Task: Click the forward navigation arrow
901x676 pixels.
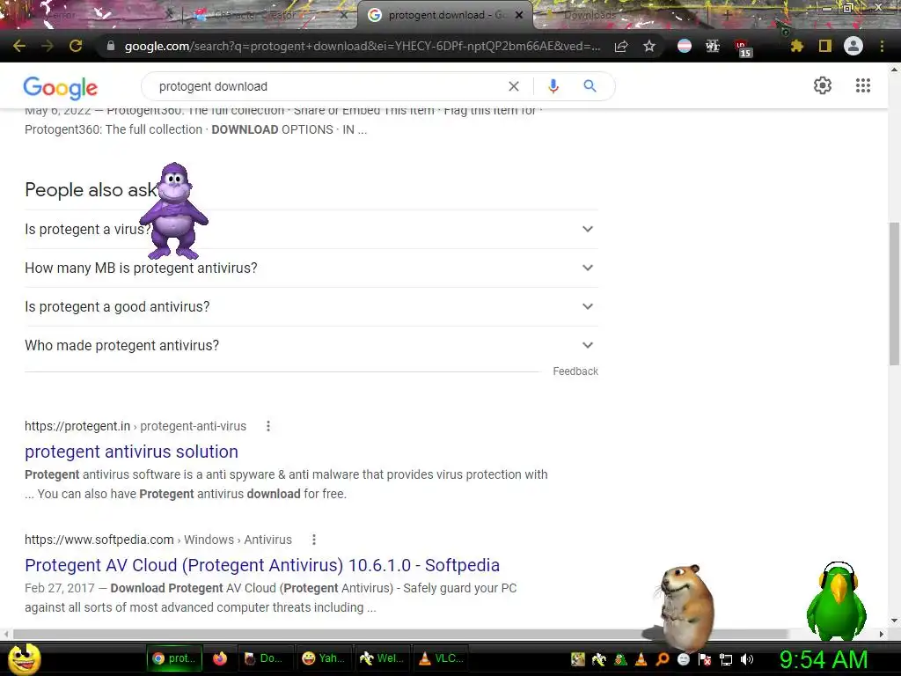Action: [48, 46]
